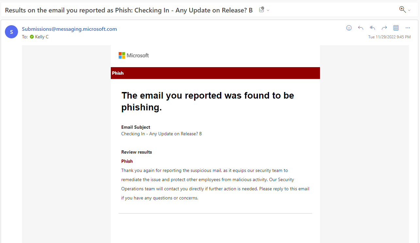Image resolution: width=420 pixels, height=243 pixels.
Task: Forward this email message
Action: (x=384, y=28)
